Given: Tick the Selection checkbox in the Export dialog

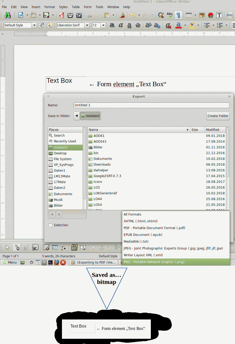Looking at the screenshot, I should click(50, 225).
